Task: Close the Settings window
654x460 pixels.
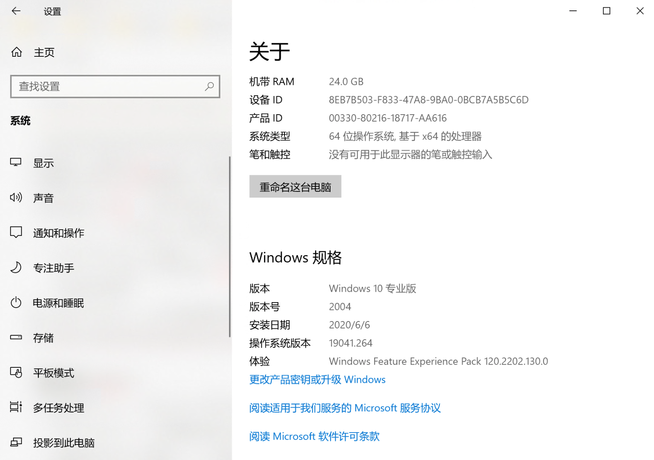Action: tap(640, 11)
